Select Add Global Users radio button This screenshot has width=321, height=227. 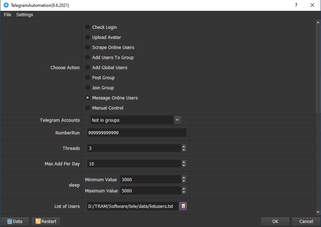click(106, 67)
